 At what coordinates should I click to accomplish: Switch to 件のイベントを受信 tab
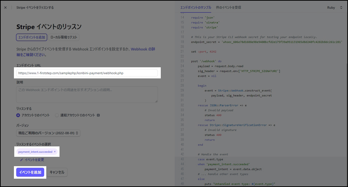tap(228, 8)
